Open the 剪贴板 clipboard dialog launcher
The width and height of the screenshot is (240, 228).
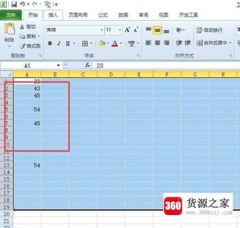(x=40, y=56)
